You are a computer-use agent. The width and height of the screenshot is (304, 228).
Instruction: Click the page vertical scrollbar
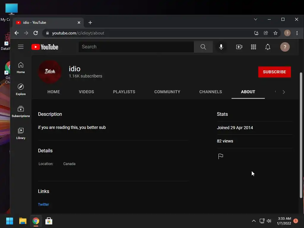(301, 135)
